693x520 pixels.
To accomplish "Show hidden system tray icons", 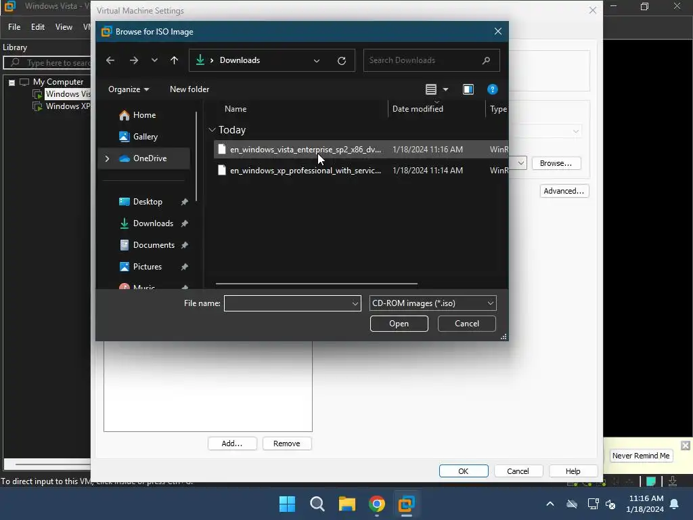I will click(x=550, y=504).
